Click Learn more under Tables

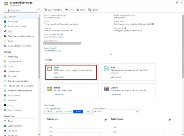[59, 95]
